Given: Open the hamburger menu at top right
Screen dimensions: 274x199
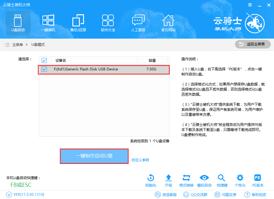Looking at the screenshot, I should click(250, 5).
